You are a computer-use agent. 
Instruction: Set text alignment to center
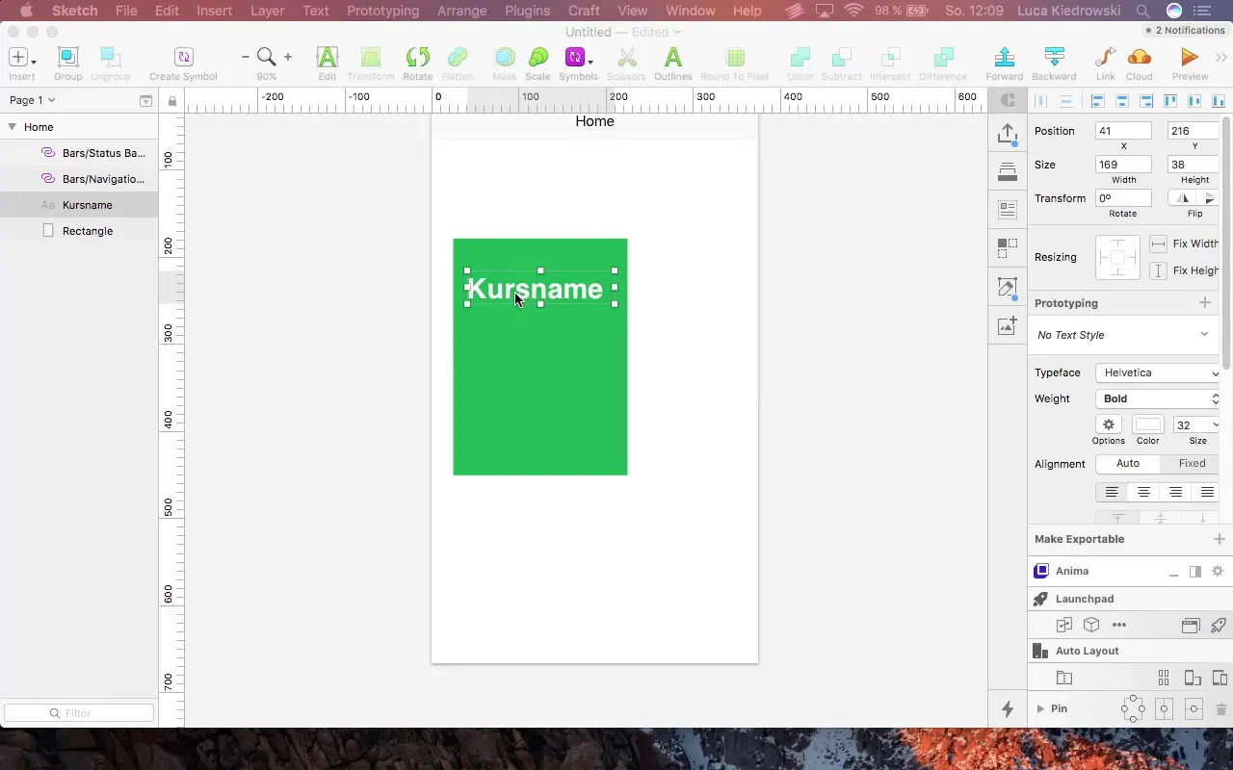[1143, 492]
